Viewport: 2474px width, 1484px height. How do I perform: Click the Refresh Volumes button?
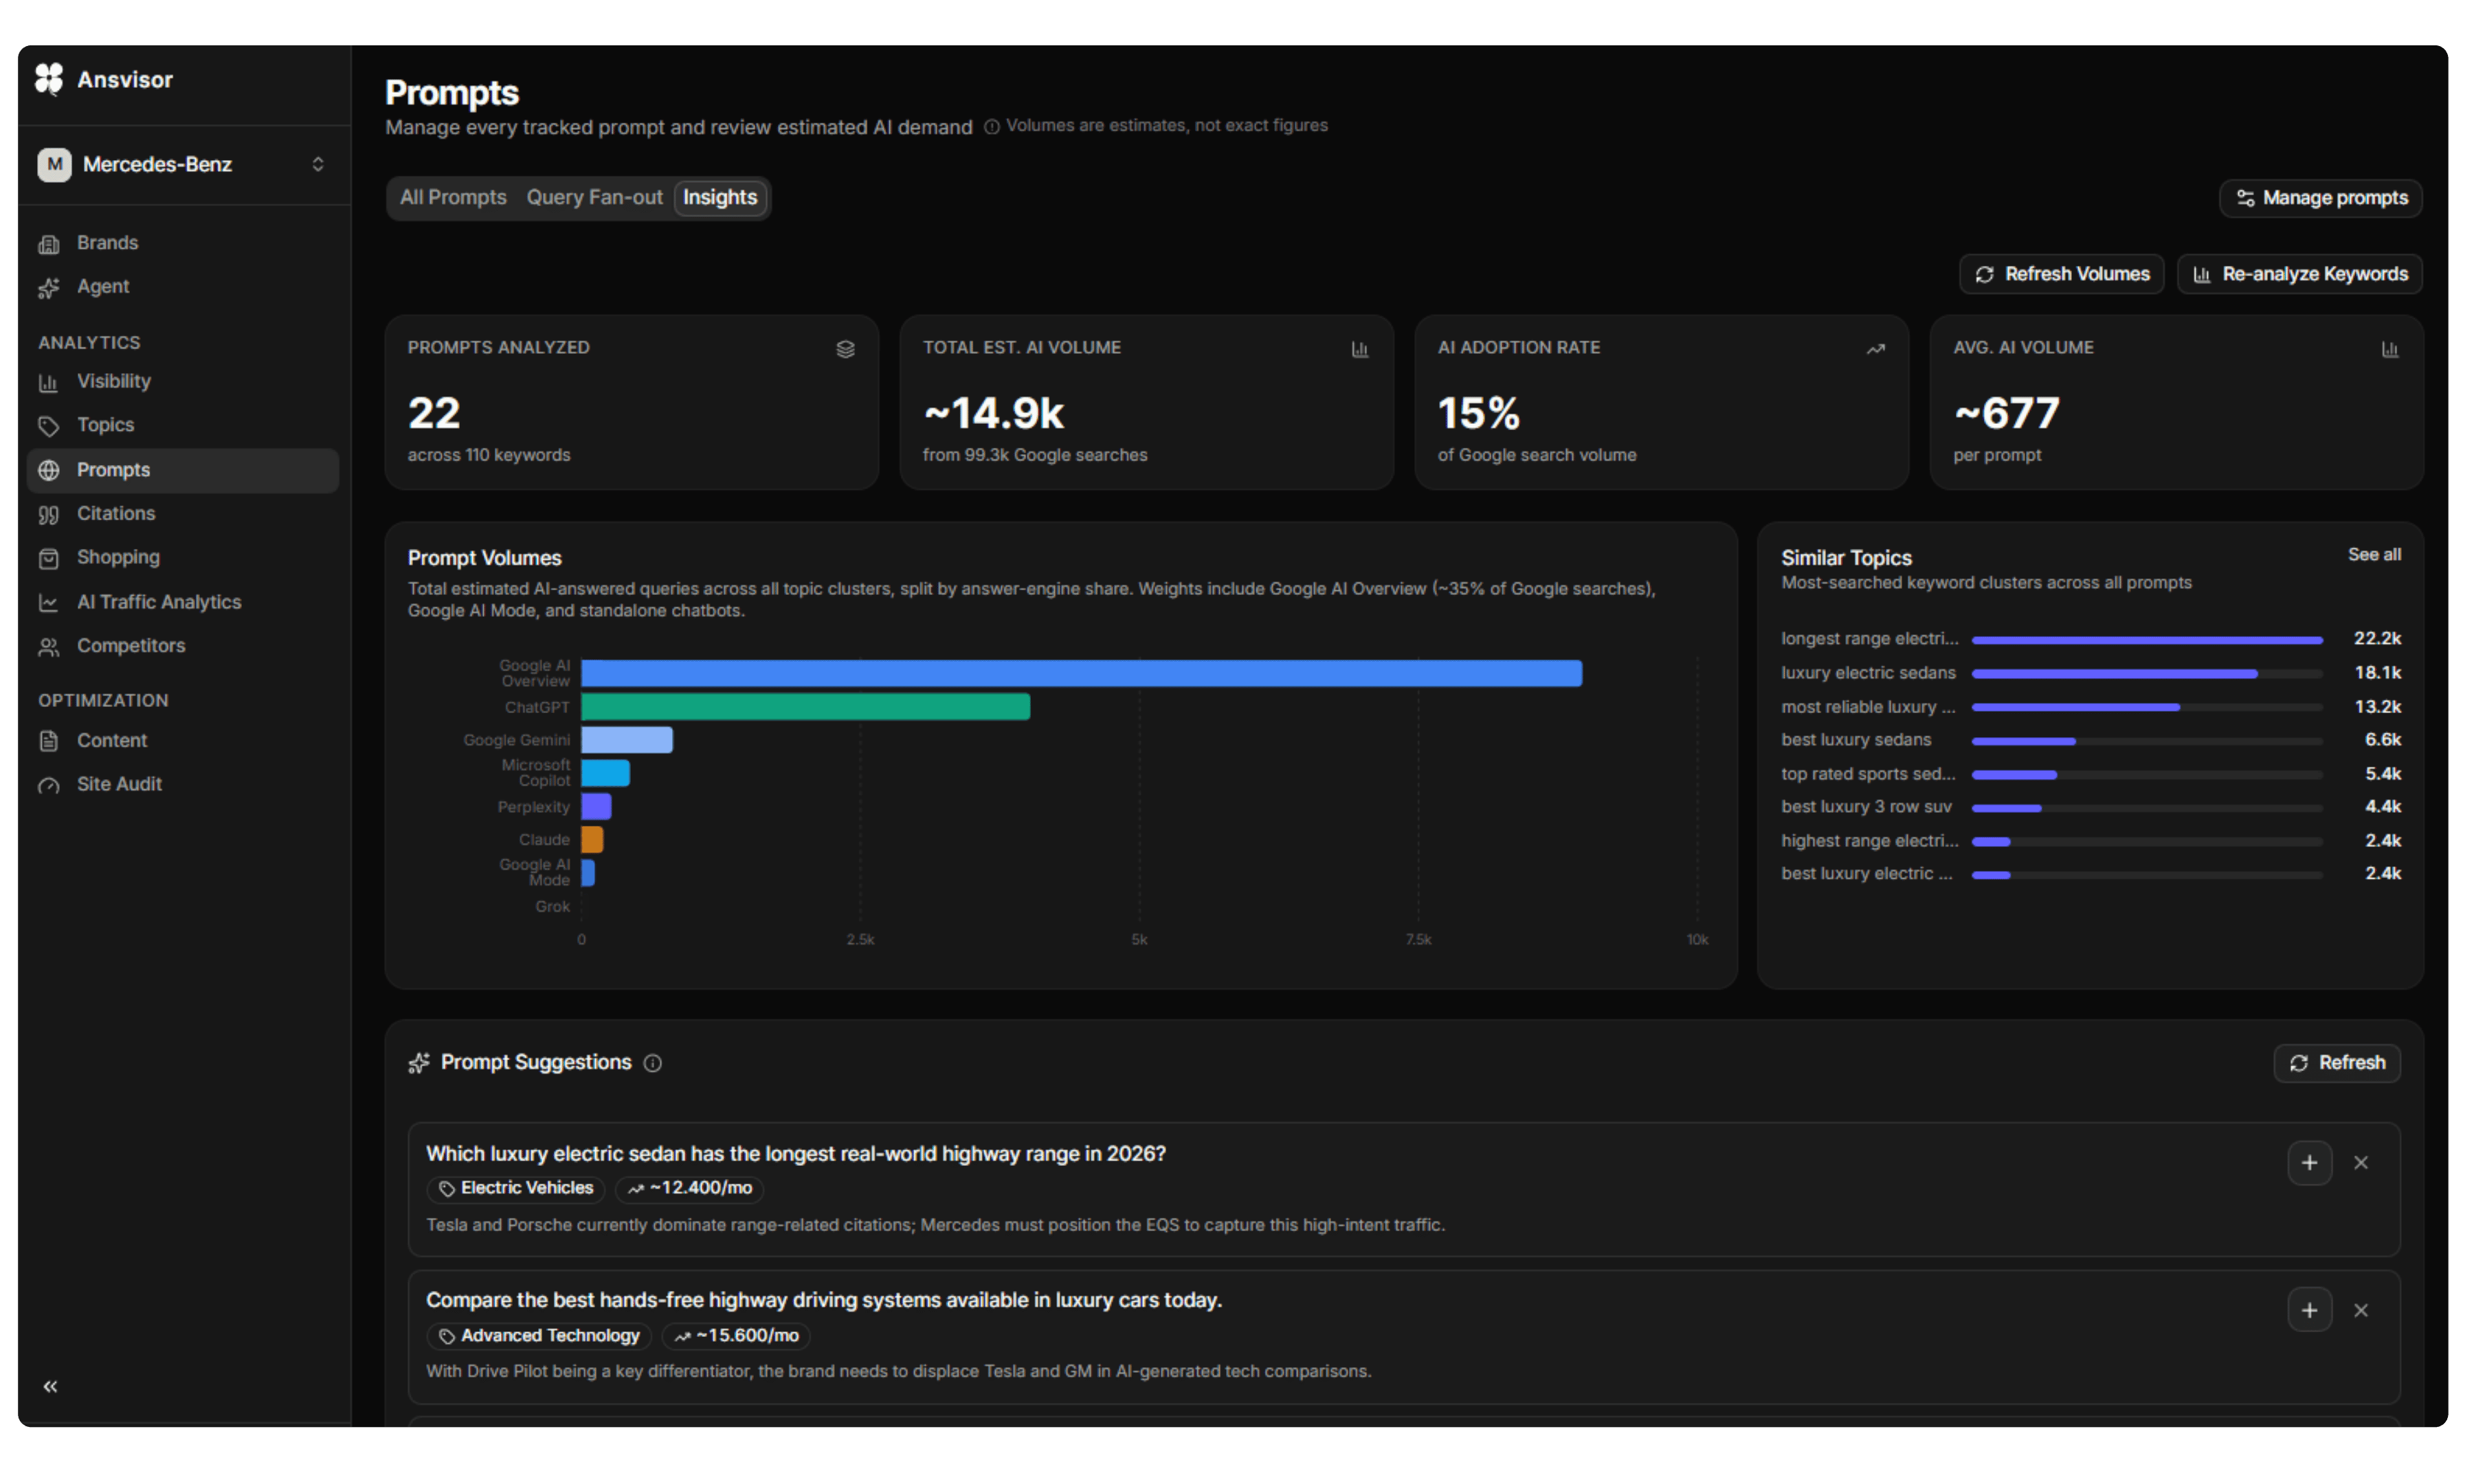coord(2061,274)
